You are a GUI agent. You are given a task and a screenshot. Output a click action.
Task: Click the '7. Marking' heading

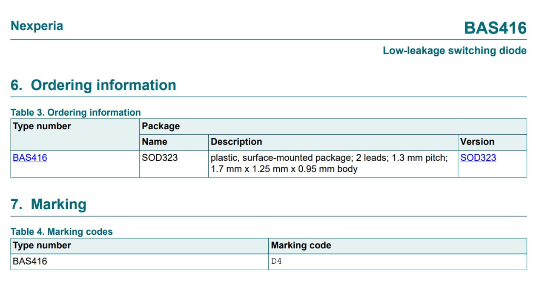(49, 204)
